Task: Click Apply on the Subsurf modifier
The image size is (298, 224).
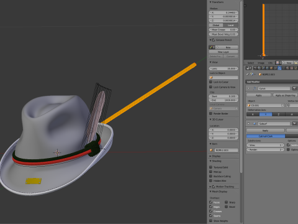Action: pos(266,131)
